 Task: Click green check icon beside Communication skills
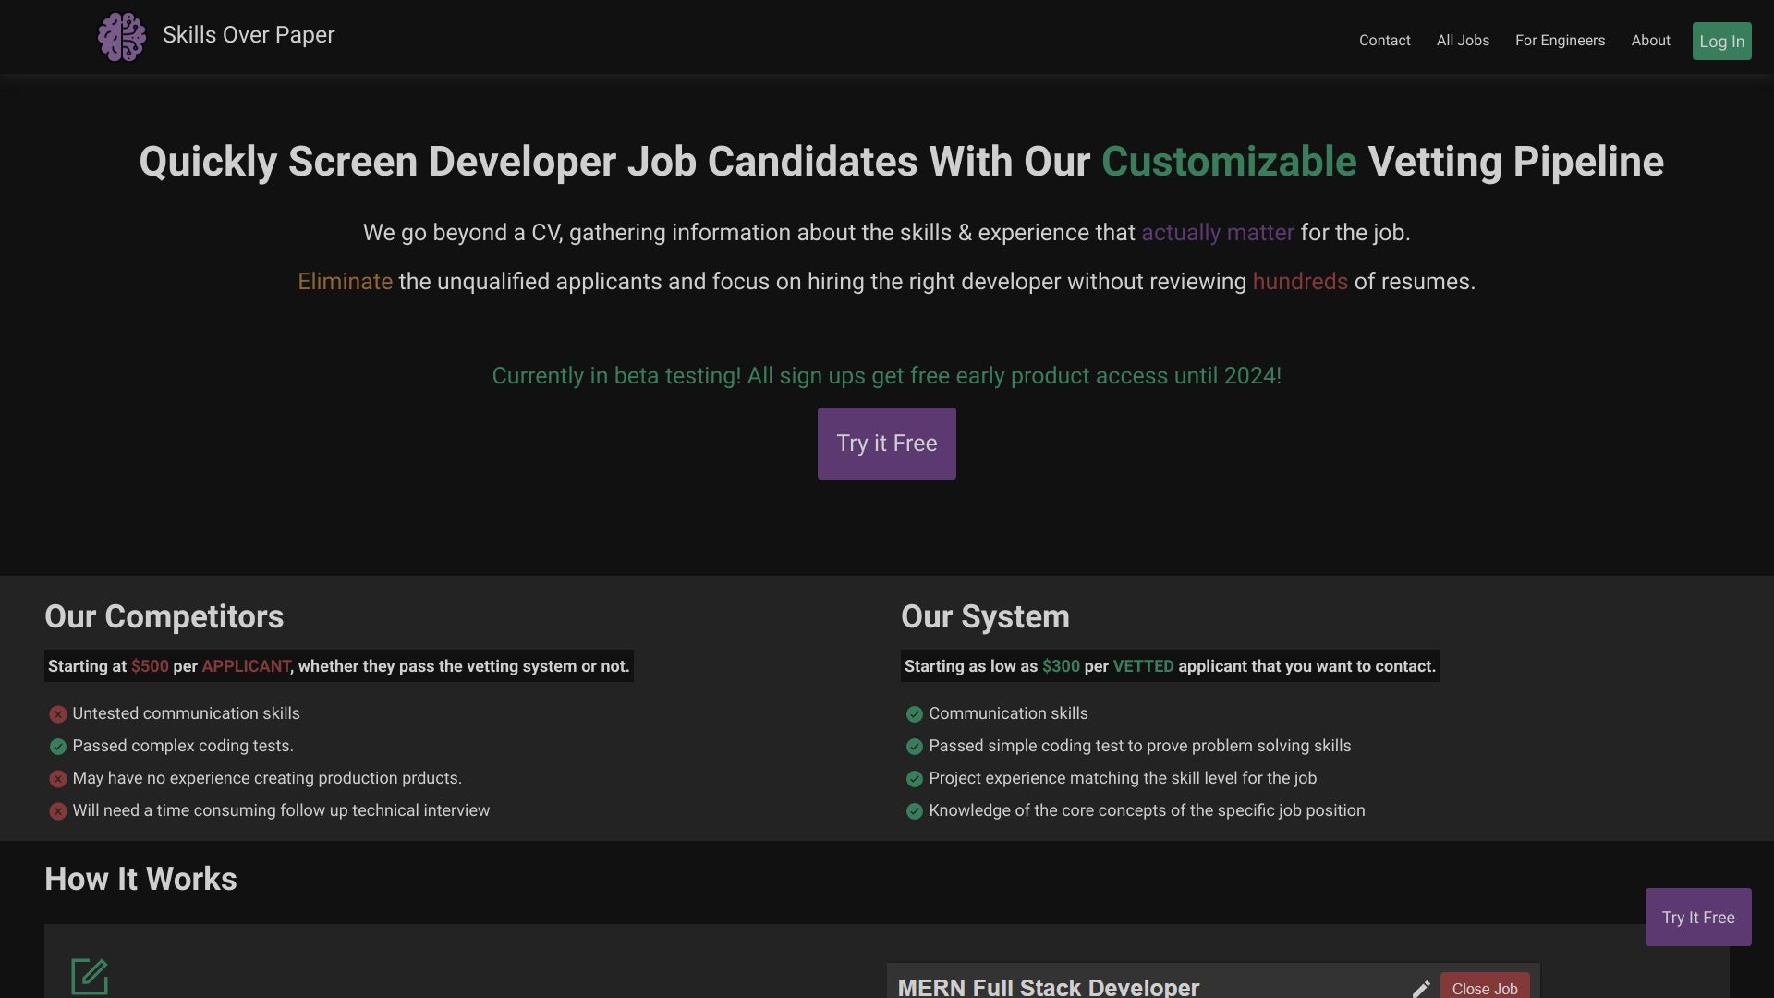tap(915, 714)
